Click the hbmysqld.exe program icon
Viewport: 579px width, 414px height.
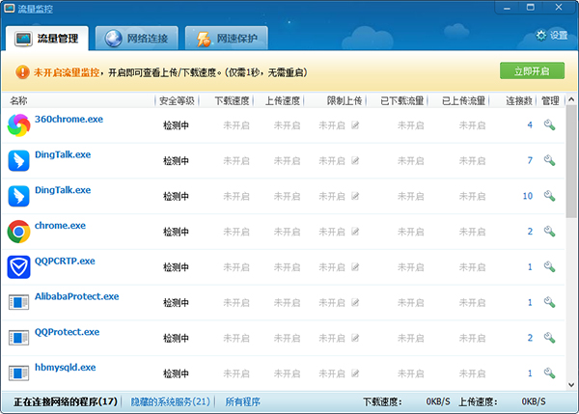click(x=18, y=373)
